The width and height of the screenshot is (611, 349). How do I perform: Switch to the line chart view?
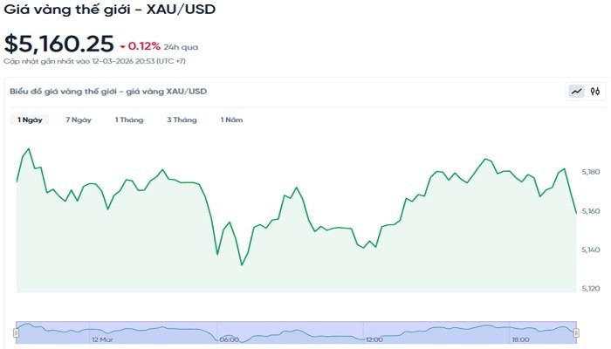pyautogui.click(x=577, y=91)
